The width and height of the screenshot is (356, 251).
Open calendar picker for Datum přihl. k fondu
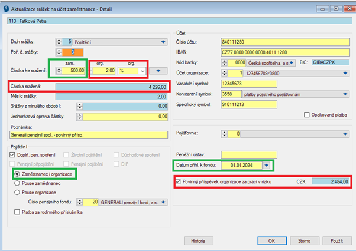pyautogui.click(x=267, y=165)
